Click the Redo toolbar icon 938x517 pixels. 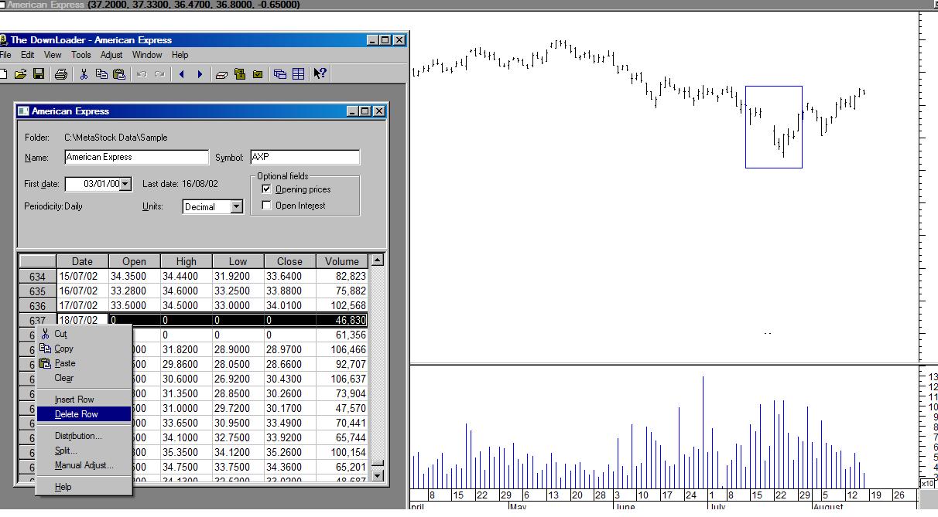click(x=159, y=74)
